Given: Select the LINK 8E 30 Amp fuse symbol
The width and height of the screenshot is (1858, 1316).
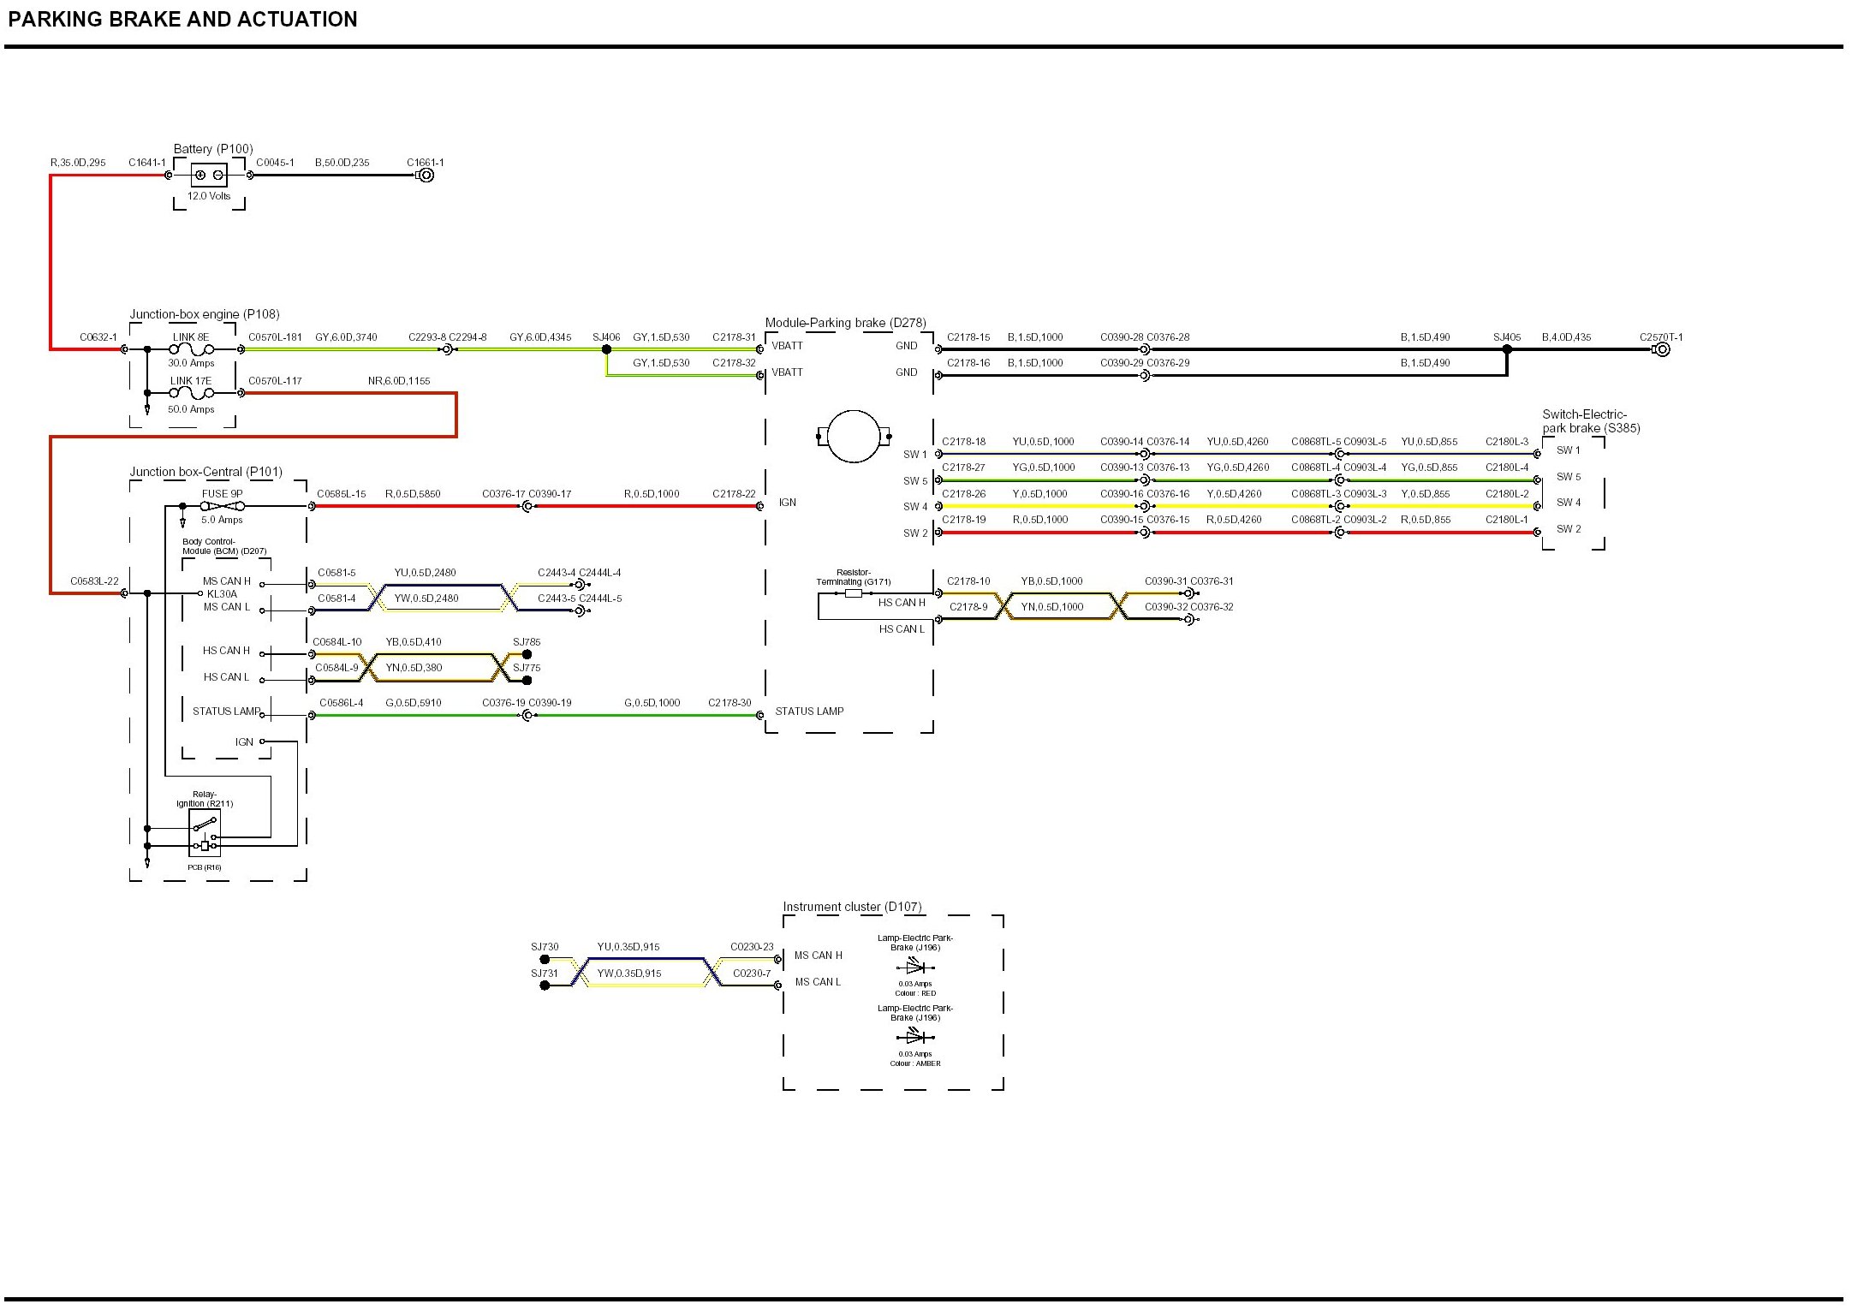Looking at the screenshot, I should (x=192, y=349).
